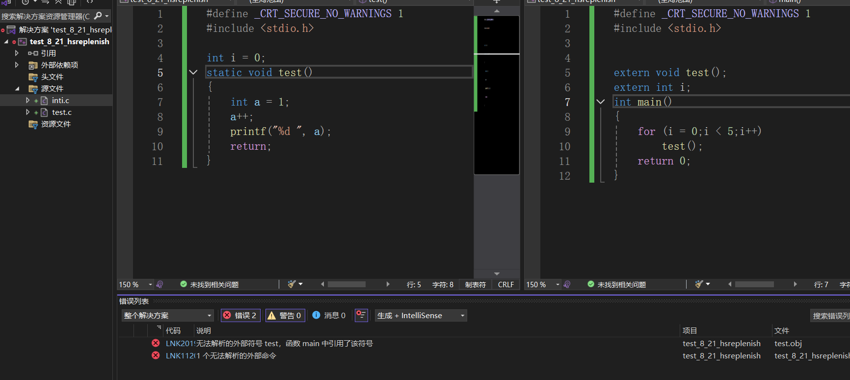Screen dimensions: 850x380
Task: Toggle the 消息 0 messages filter
Action: pyautogui.click(x=329, y=315)
